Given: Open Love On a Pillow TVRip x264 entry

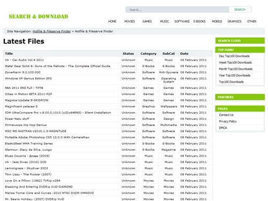Looking at the screenshot, I should 33,181.
